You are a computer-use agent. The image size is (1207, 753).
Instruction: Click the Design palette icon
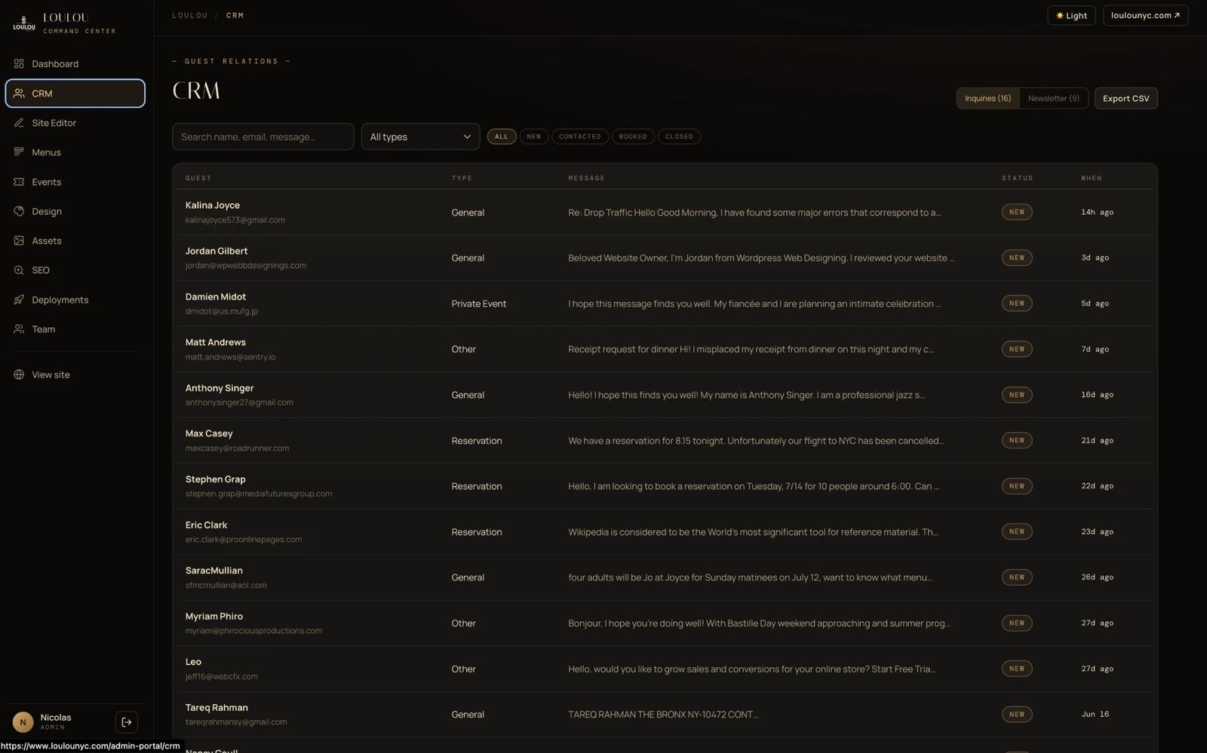[19, 211]
